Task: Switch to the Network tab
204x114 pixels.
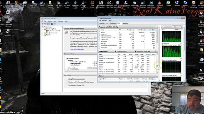Action: (125, 23)
